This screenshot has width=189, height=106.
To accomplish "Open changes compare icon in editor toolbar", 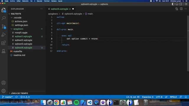I will click(177, 9).
